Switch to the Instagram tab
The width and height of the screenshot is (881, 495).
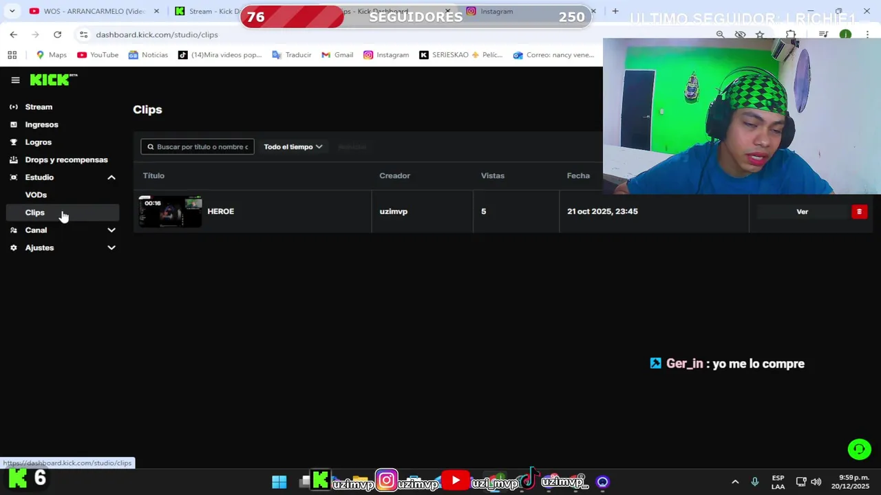click(x=497, y=11)
